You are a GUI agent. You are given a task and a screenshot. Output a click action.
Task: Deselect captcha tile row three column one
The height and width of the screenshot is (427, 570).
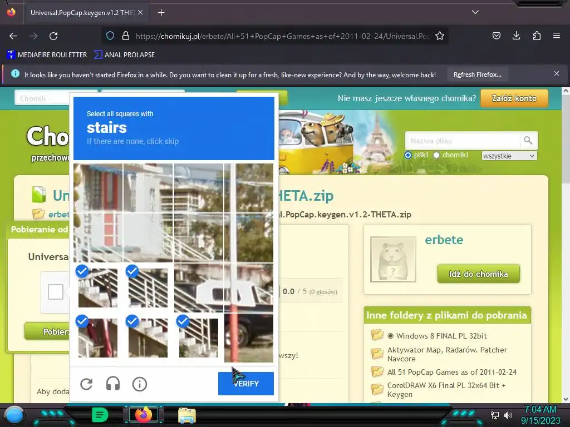98,287
